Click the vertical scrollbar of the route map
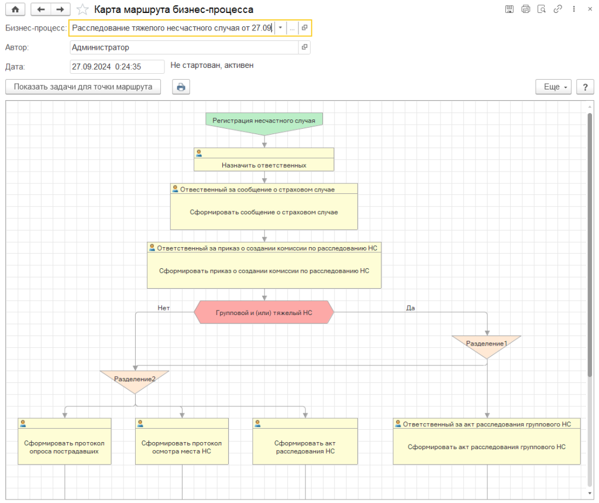Image resolution: width=599 pixels, height=503 pixels. click(x=590, y=246)
